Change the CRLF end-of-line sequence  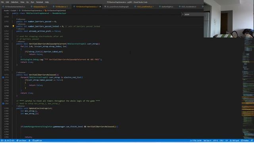(x=221, y=141)
